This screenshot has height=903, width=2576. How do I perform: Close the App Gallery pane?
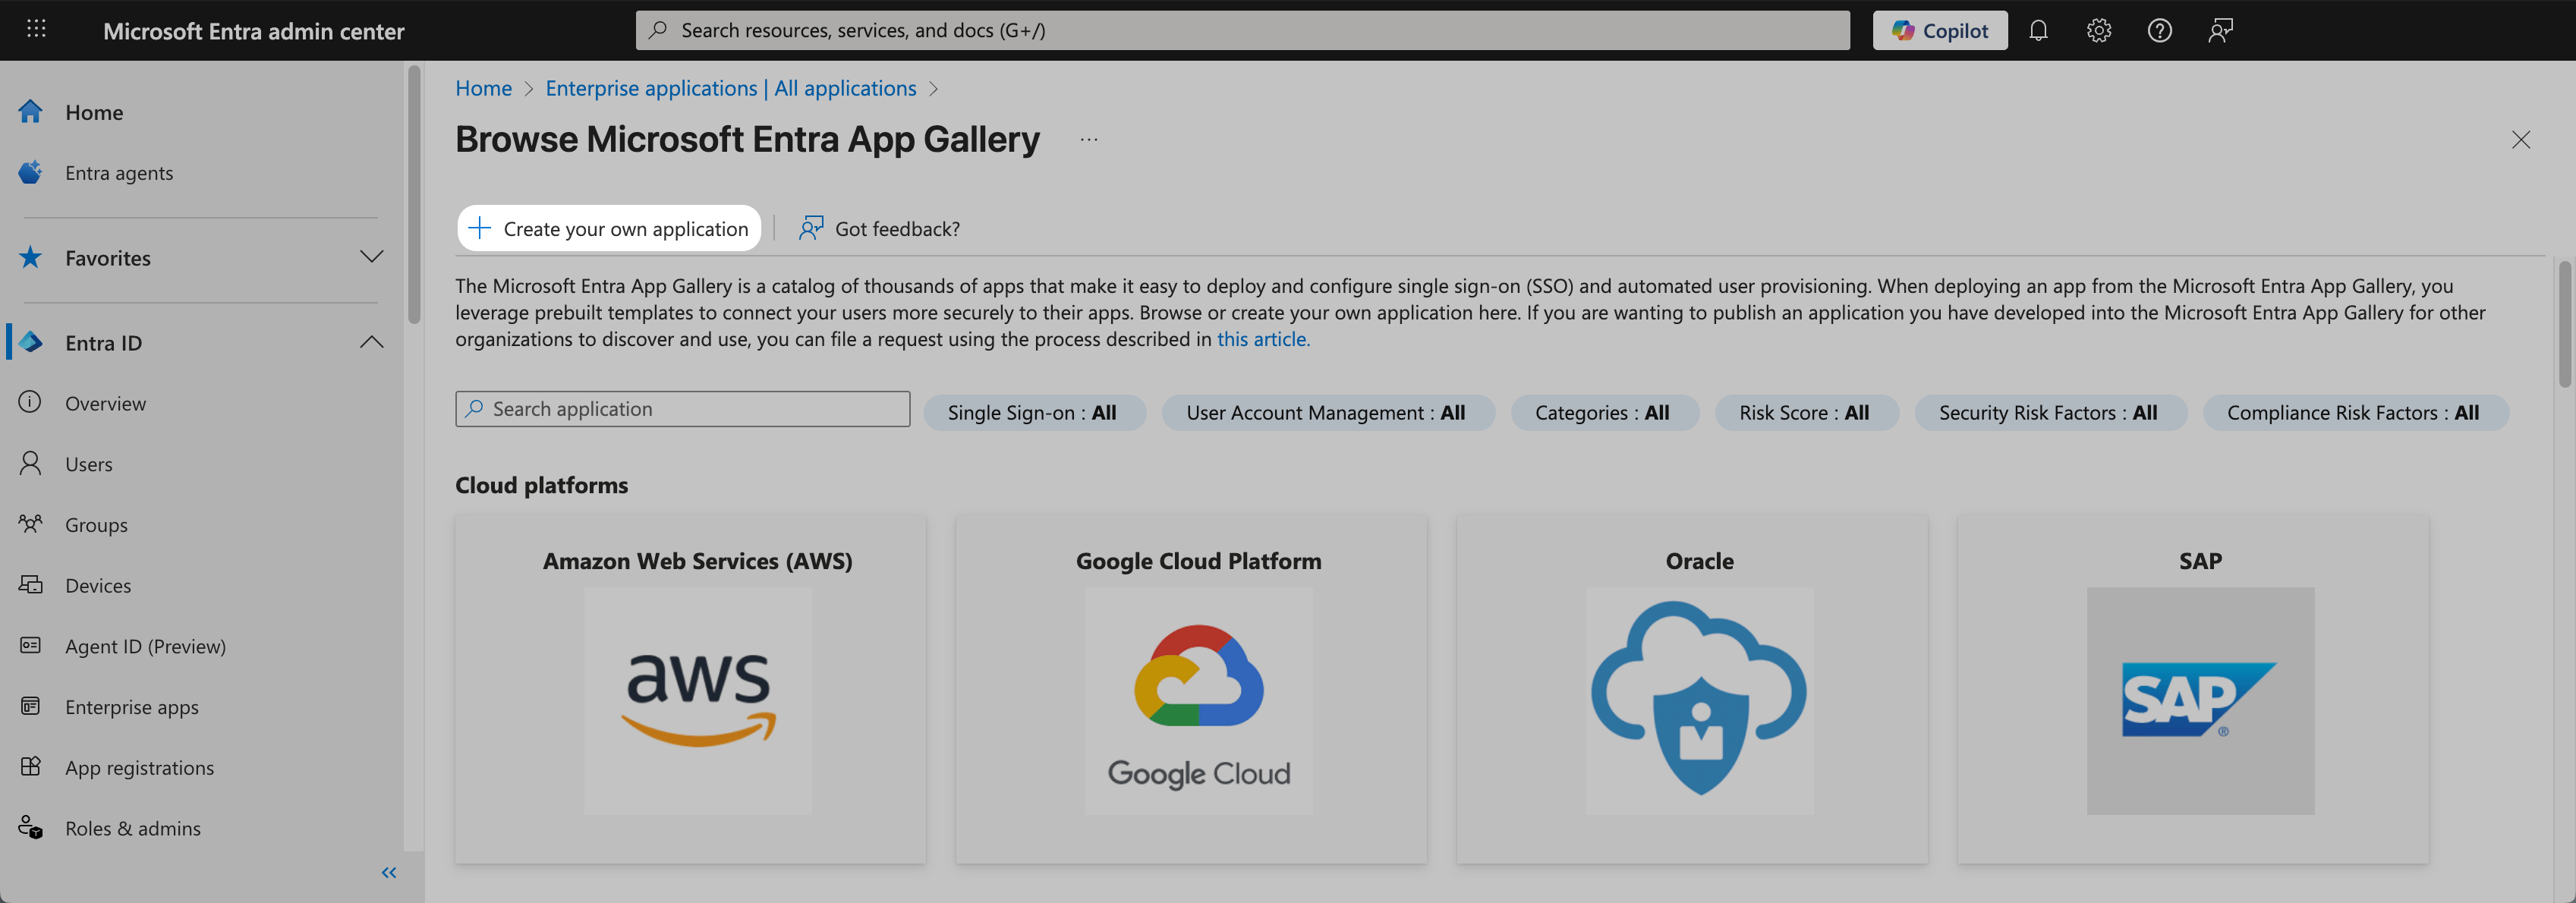tap(2520, 139)
